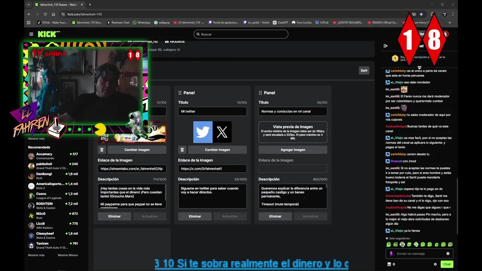Edit the Normas y conductas title field
The height and width of the screenshot is (271, 482).
tap(293, 111)
